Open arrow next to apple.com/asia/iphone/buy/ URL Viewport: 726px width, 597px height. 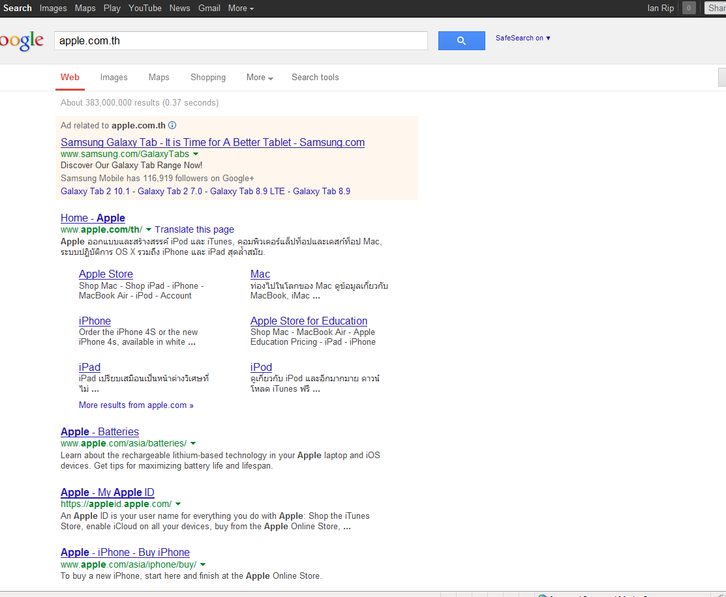pyautogui.click(x=203, y=564)
